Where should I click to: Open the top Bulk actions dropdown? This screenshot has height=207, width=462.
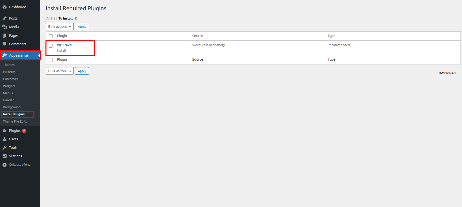point(60,27)
